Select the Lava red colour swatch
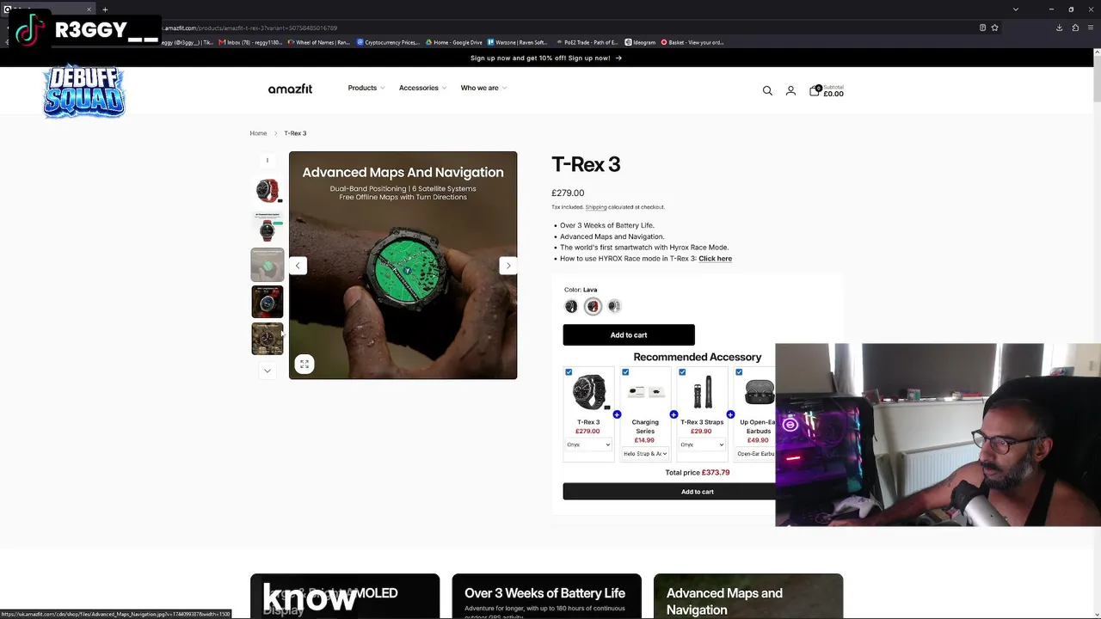Screen dimensions: 1101x619 click(593, 306)
